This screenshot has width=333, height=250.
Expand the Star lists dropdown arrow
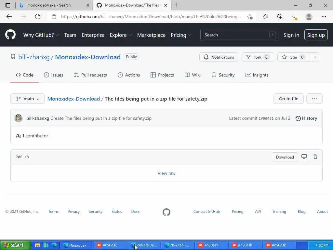315,57
